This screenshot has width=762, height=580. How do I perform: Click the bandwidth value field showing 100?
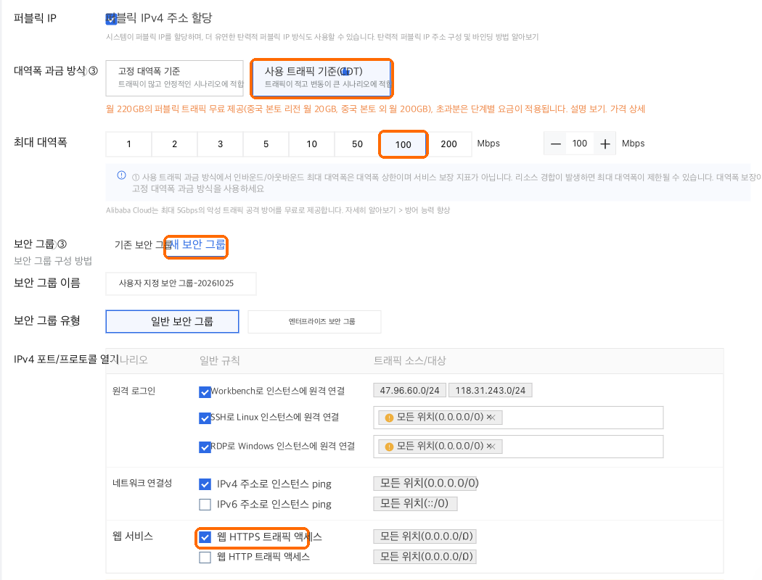pos(580,144)
